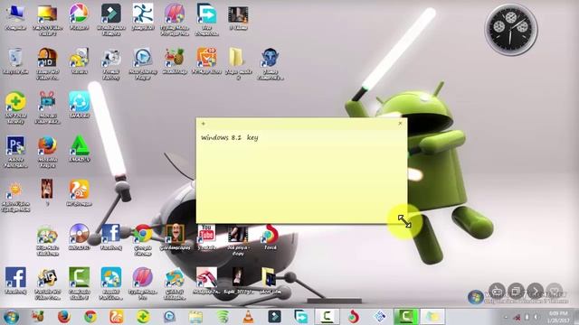
Task: Open Torch browser from the taskbar
Action: pos(354,317)
